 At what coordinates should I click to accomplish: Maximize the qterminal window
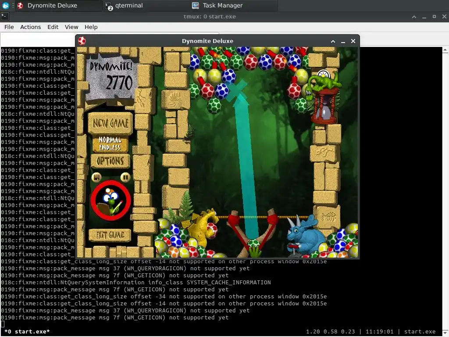pyautogui.click(x=434, y=17)
